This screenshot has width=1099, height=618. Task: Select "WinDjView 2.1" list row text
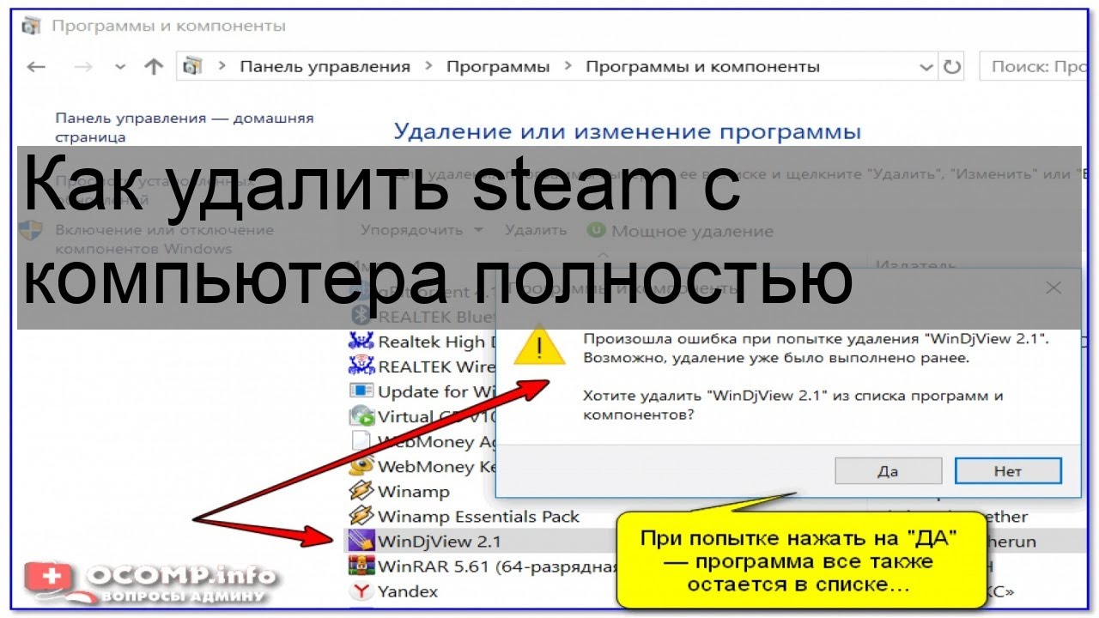(440, 542)
